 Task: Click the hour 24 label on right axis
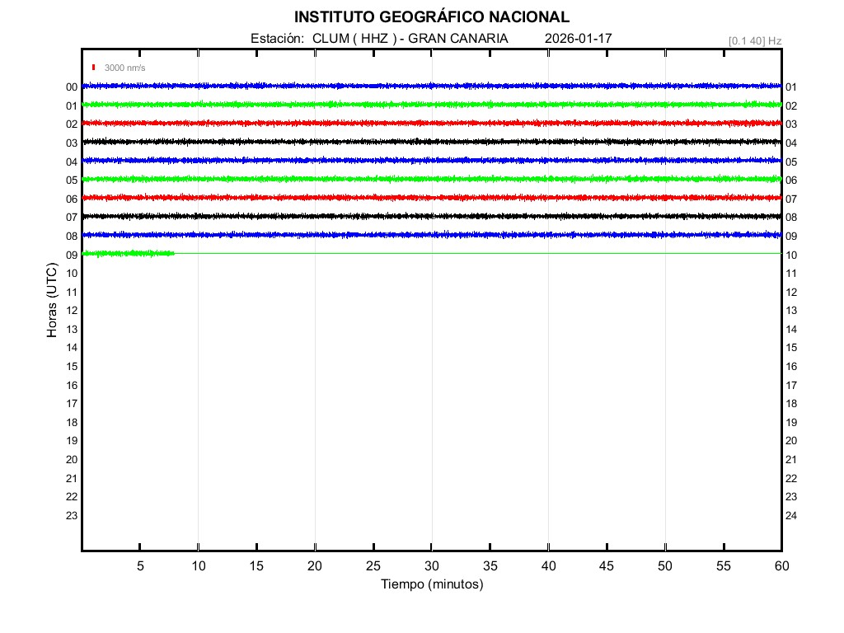click(x=791, y=516)
